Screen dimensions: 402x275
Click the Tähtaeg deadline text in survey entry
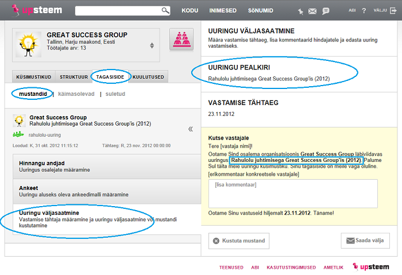pos(137,146)
